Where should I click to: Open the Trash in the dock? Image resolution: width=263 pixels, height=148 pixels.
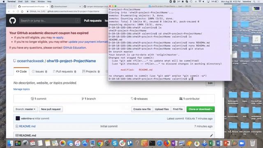pos(252,143)
